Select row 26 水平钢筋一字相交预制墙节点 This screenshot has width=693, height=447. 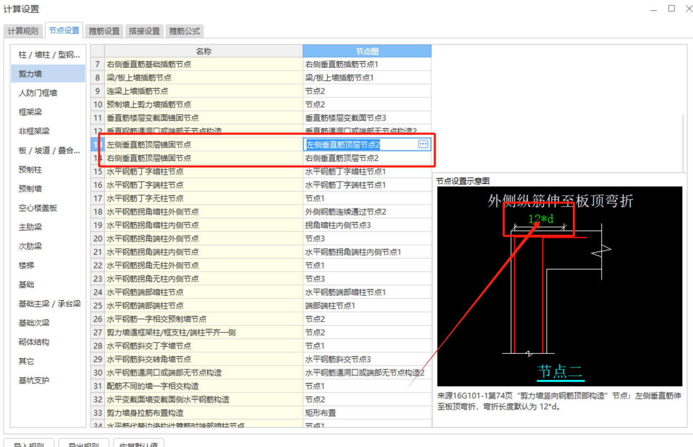click(204, 319)
